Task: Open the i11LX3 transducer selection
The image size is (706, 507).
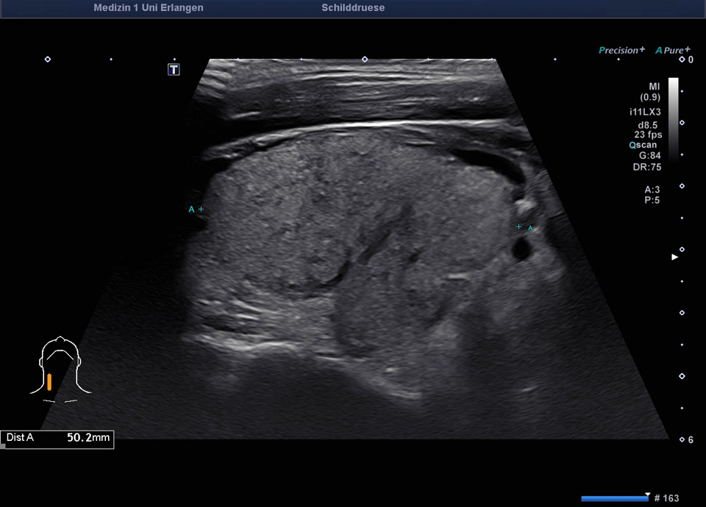Action: (x=646, y=112)
